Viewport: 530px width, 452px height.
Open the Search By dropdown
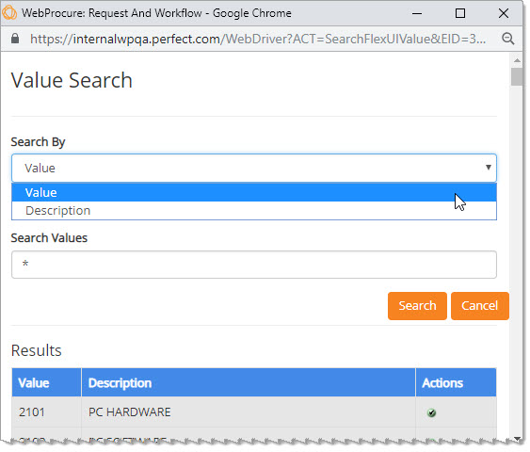254,168
